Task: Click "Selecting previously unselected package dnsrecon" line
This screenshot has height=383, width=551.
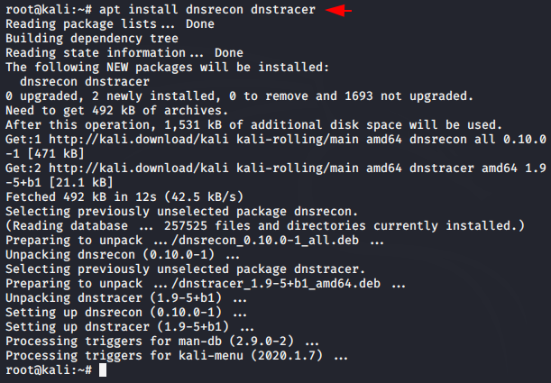Action: 180,212
